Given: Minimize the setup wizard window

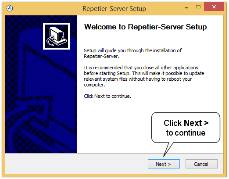Looking at the screenshot, I should click(x=186, y=7).
